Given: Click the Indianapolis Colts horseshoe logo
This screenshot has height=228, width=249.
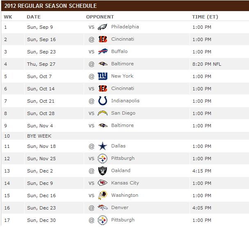Looking at the screenshot, I should 103,101.
